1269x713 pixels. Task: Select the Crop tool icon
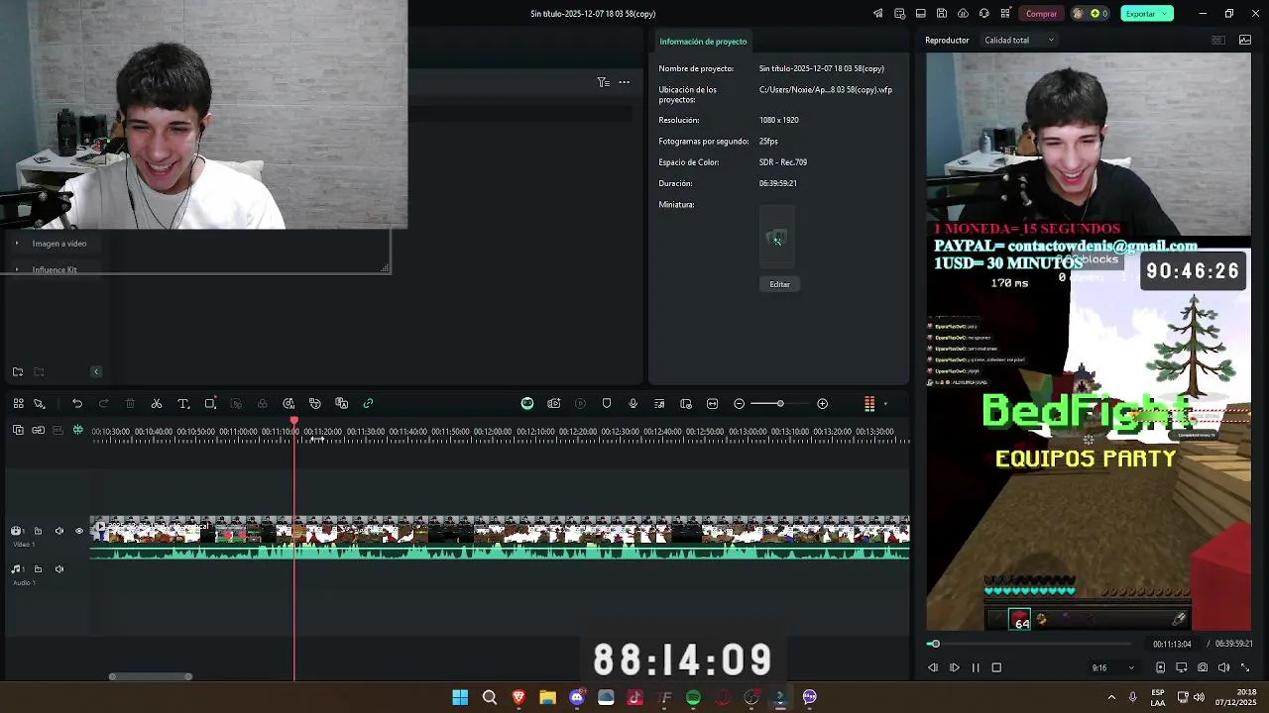pyautogui.click(x=210, y=404)
